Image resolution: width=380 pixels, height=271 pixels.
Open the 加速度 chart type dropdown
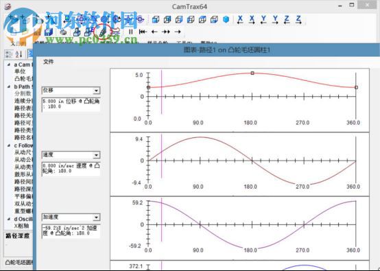click(96, 217)
